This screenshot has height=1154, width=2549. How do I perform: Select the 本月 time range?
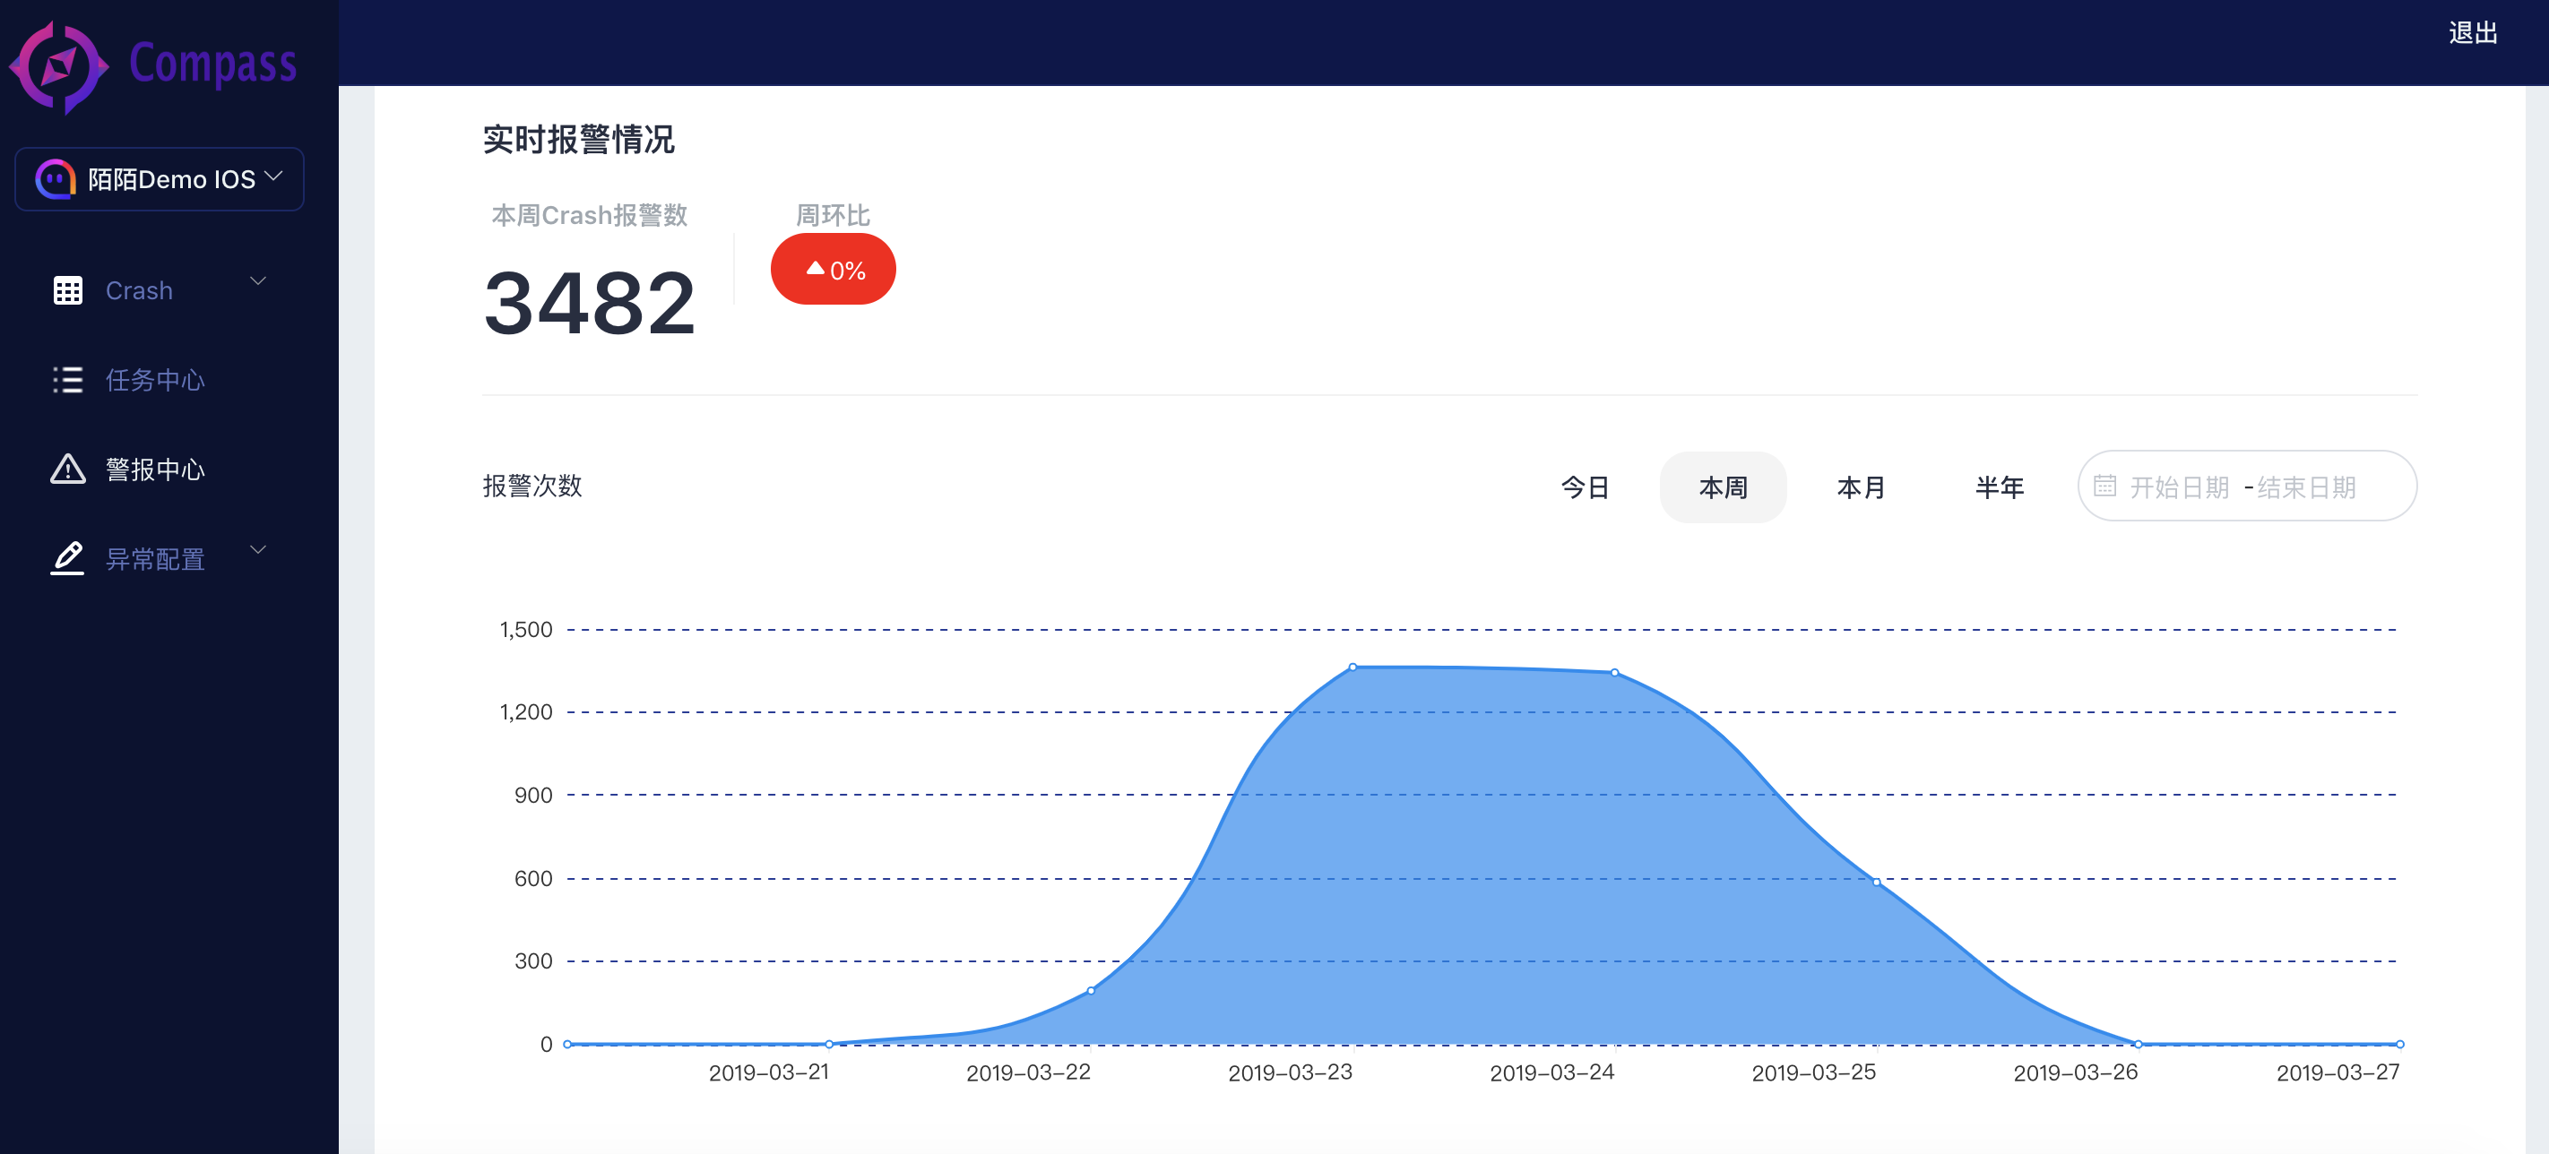[1861, 487]
